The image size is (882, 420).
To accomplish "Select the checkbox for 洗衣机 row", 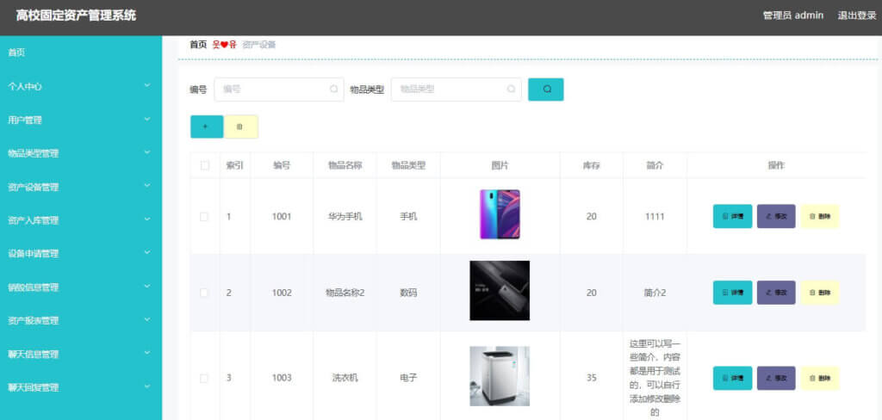I will (205, 378).
